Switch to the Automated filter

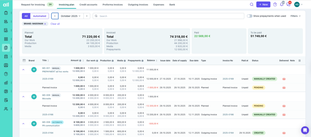point(39,16)
